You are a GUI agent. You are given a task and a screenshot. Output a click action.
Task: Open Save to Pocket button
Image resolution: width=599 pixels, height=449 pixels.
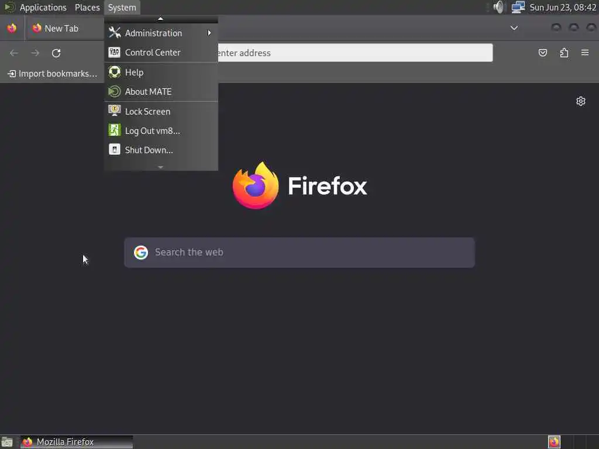tap(543, 53)
